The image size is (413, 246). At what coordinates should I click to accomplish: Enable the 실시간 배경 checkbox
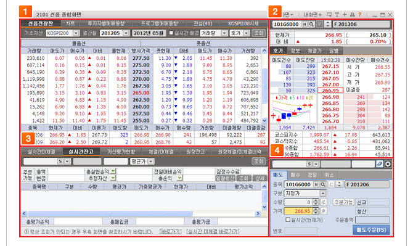tap(171, 33)
